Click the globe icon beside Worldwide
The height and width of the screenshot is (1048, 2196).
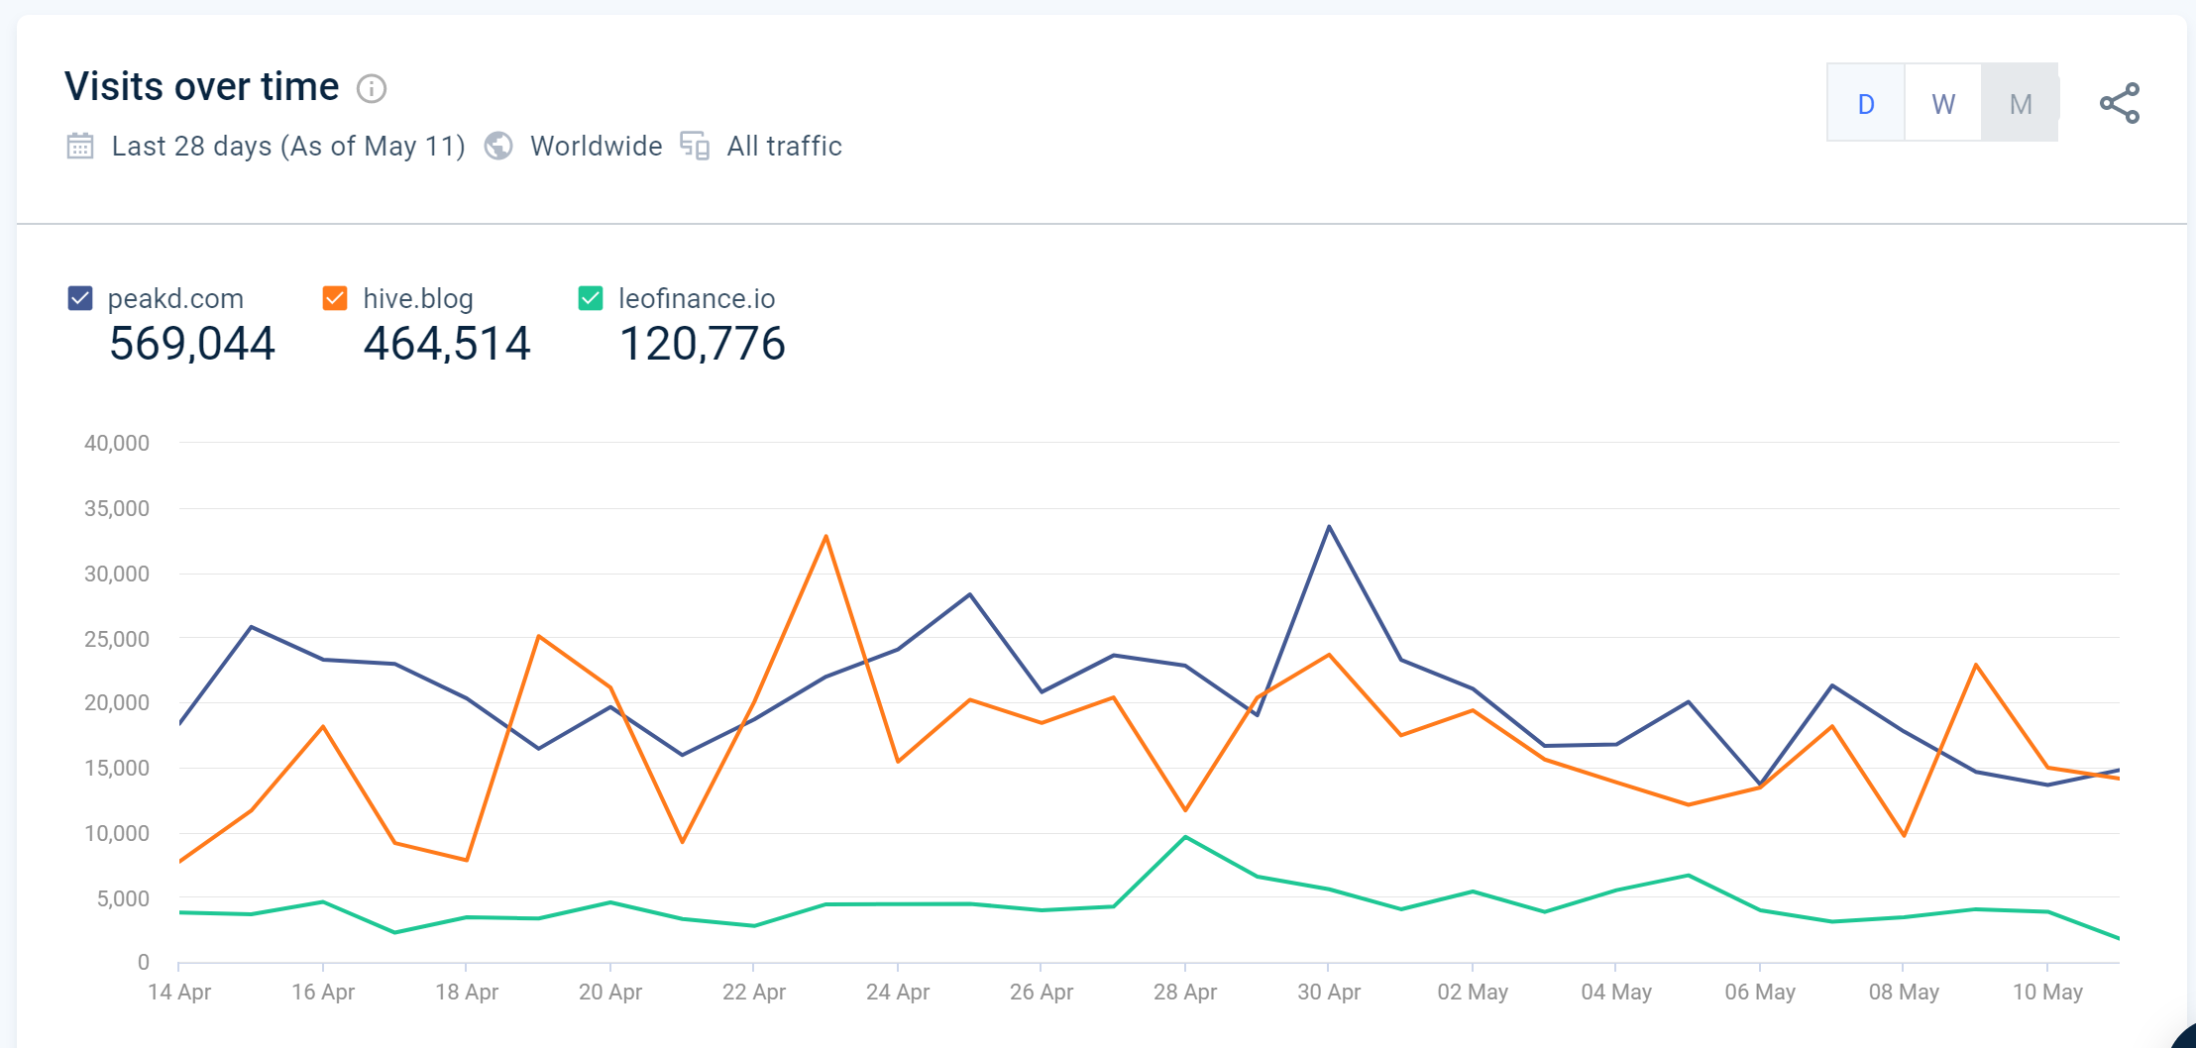[498, 147]
